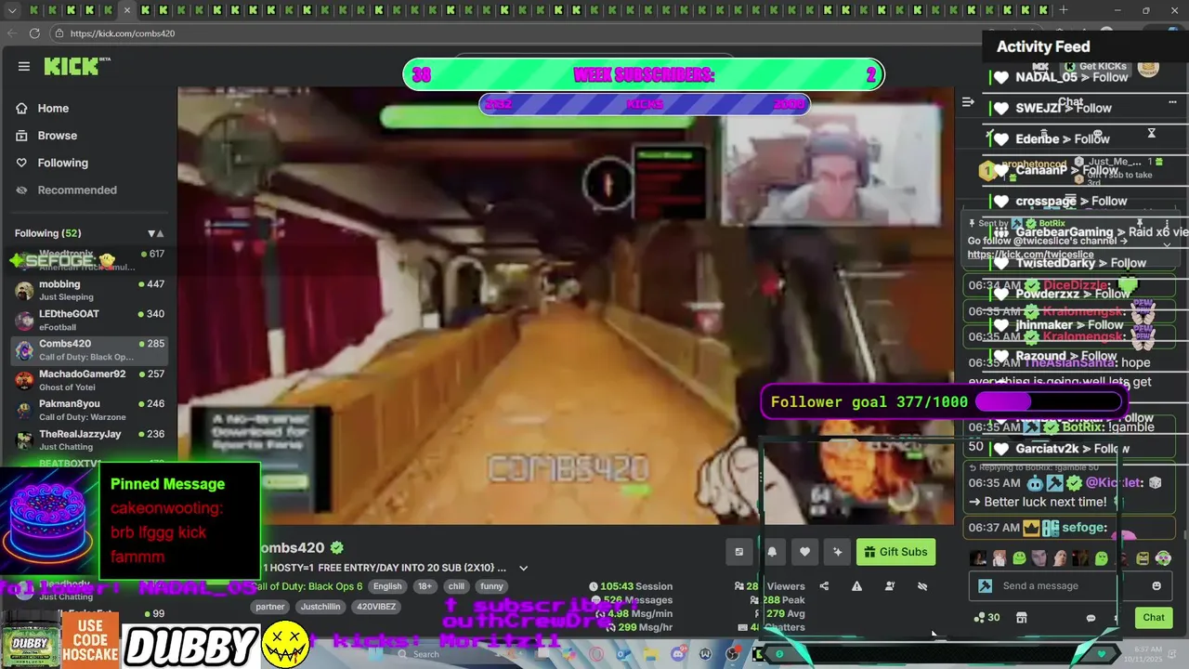Click the Send a message chat input
Screen dimensions: 1189x669
click(1068, 586)
